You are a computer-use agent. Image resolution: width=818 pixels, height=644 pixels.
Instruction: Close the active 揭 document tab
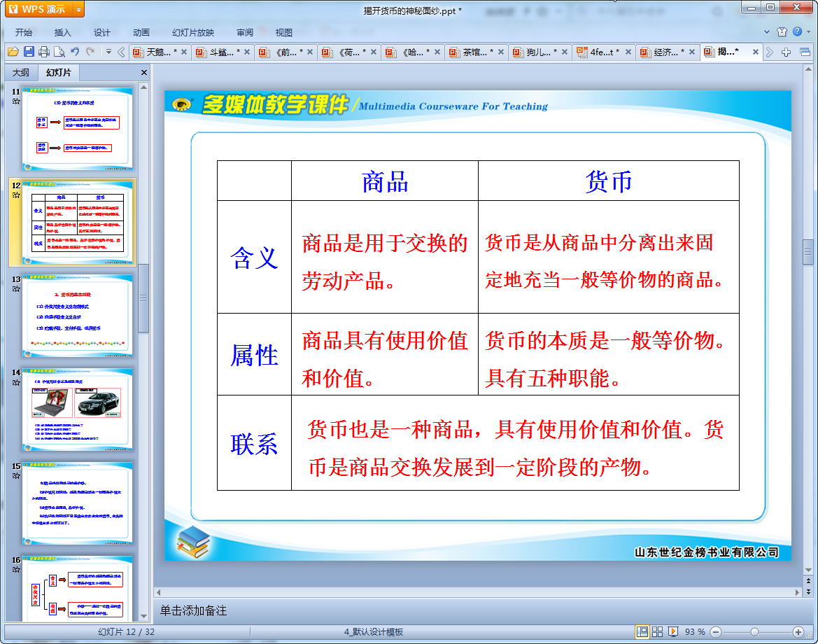click(x=756, y=52)
